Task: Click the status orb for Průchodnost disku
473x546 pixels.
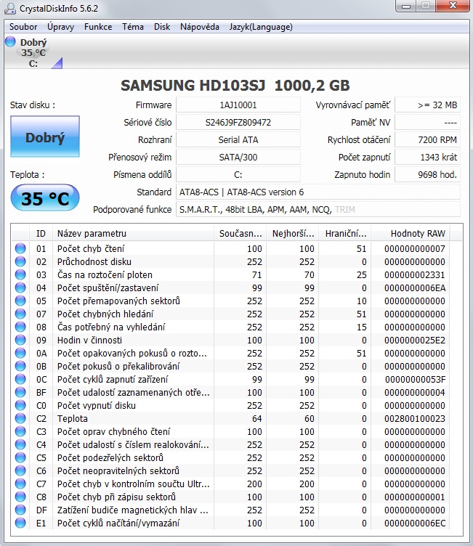Action: (20, 261)
